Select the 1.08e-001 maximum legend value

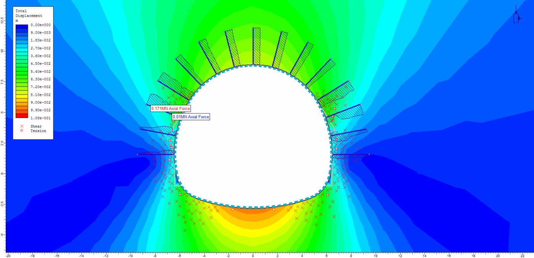point(40,118)
